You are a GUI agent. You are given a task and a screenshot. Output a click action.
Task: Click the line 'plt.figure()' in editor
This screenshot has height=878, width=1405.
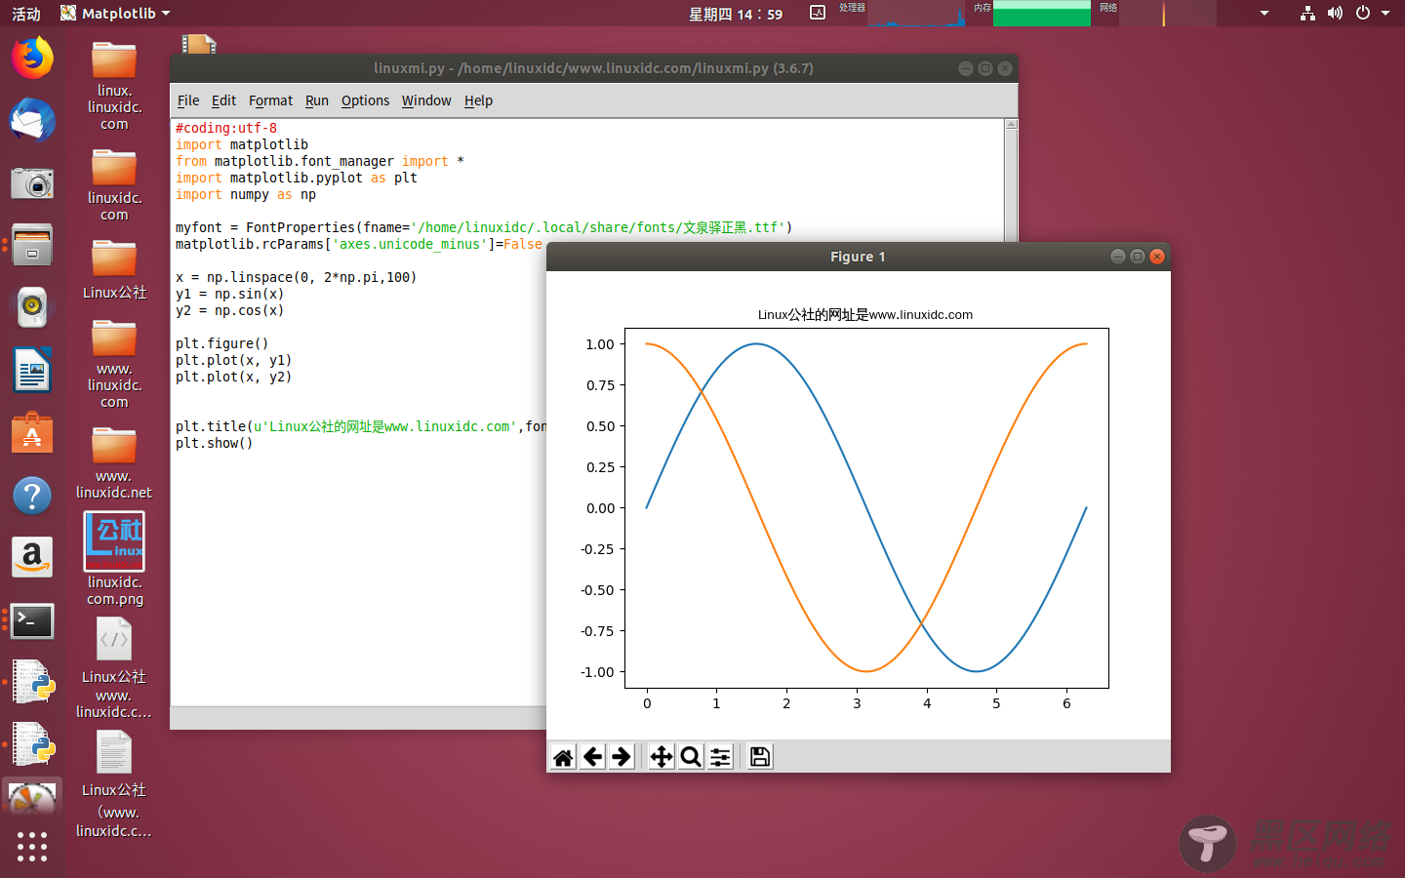click(222, 343)
